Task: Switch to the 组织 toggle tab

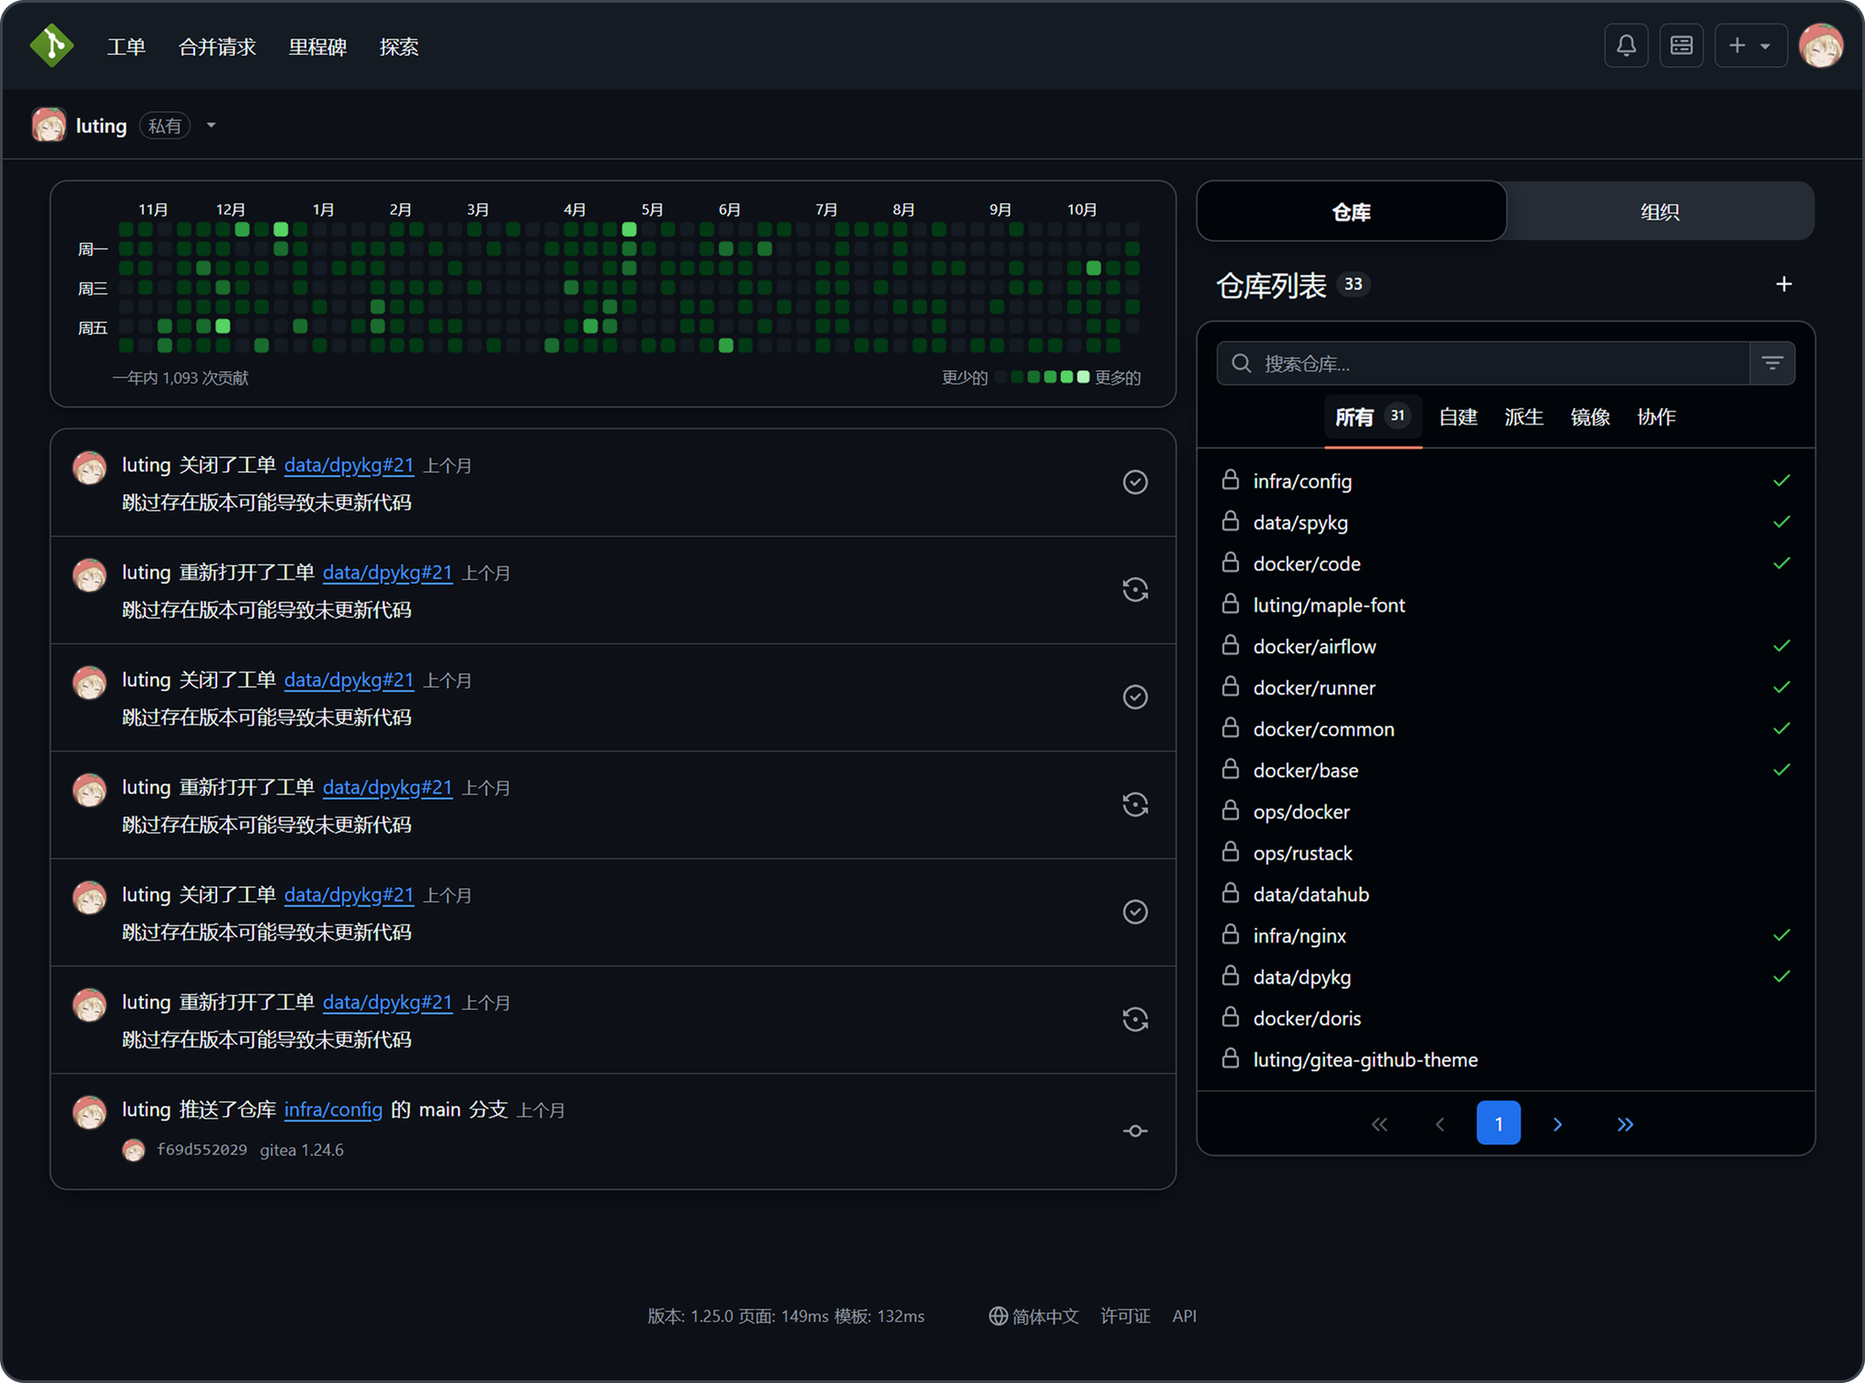Action: [x=1659, y=212]
